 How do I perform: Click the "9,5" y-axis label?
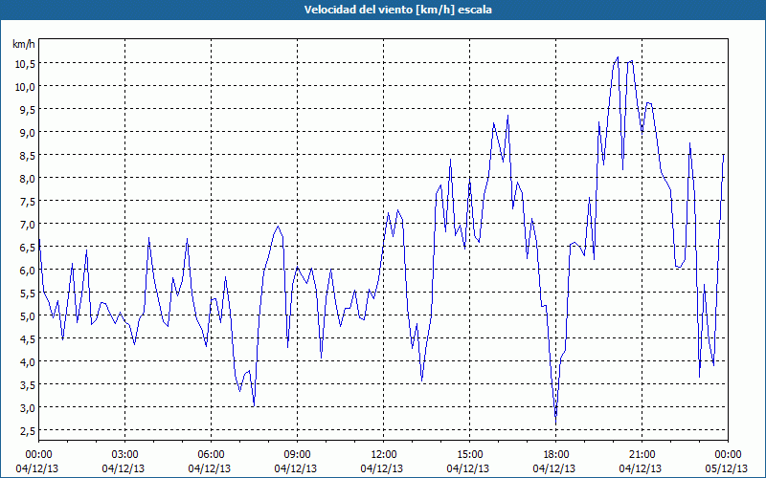(x=27, y=110)
